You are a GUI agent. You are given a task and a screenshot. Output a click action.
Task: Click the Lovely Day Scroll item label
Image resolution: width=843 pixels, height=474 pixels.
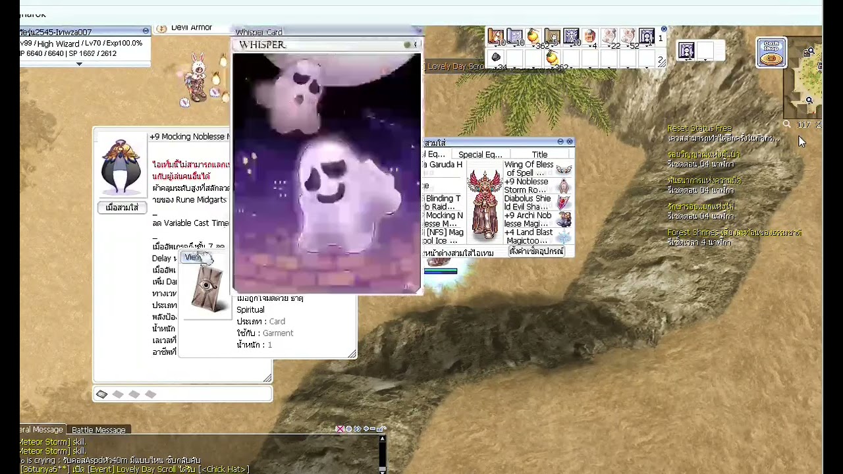coord(456,66)
